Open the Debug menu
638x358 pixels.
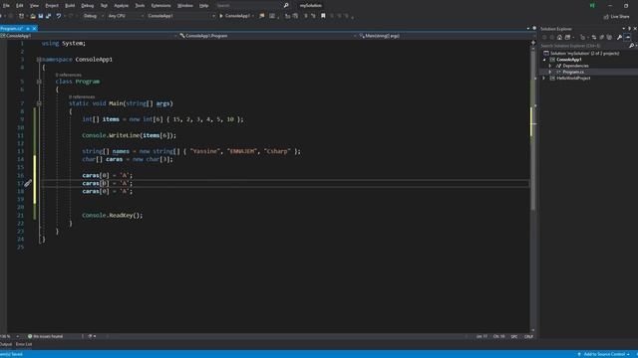87,6
